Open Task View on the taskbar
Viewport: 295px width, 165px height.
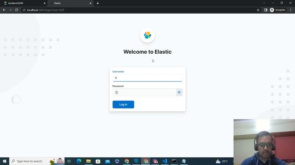click(x=69, y=161)
